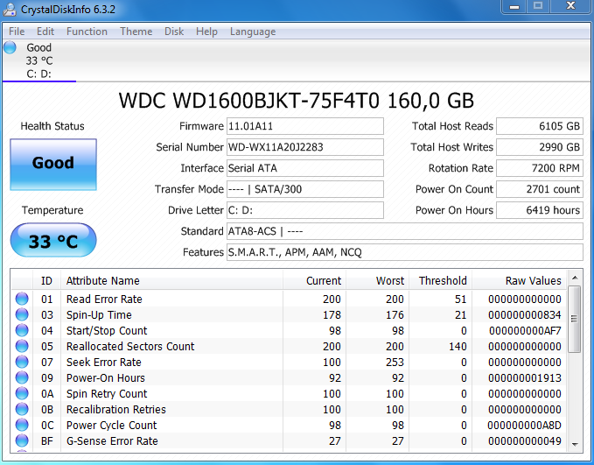The height and width of the screenshot is (465, 594).
Task: Open the Disk menu
Action: coord(174,32)
